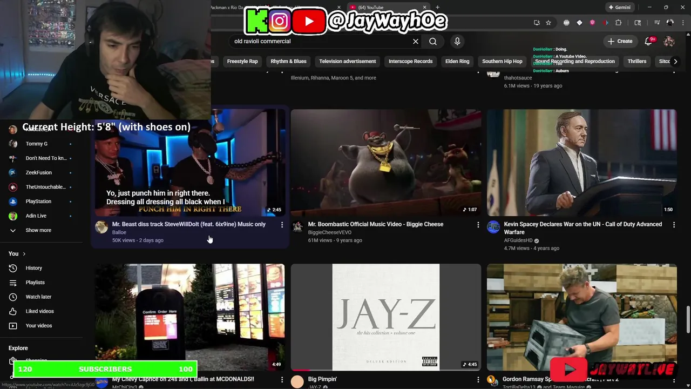The height and width of the screenshot is (389, 691).
Task: Select Sound Recording and Reproduction chip
Action: [x=575, y=62]
